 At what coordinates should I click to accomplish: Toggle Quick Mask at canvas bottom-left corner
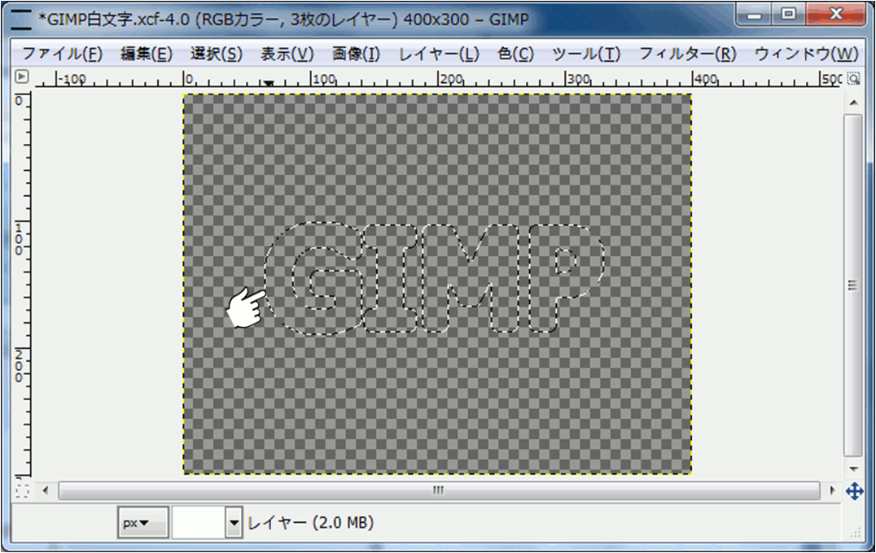22,490
